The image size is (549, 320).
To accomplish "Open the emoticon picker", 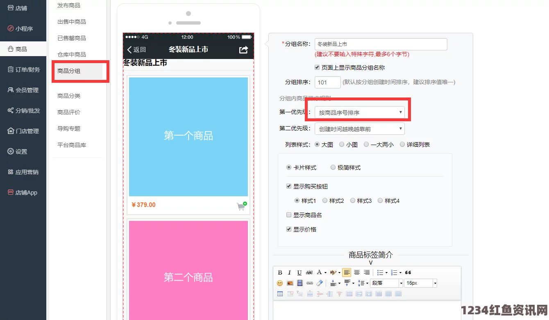I will coord(280,283).
